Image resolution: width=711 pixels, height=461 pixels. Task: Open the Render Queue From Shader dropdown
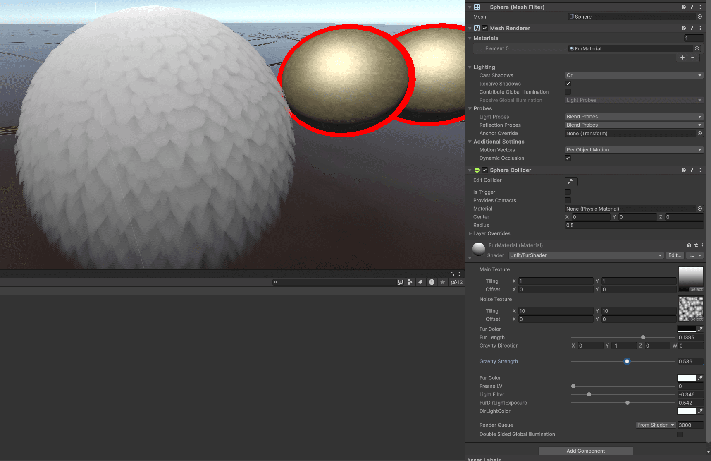(656, 425)
